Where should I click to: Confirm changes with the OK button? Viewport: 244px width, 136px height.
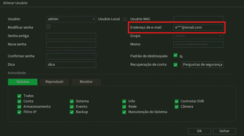[199, 131]
